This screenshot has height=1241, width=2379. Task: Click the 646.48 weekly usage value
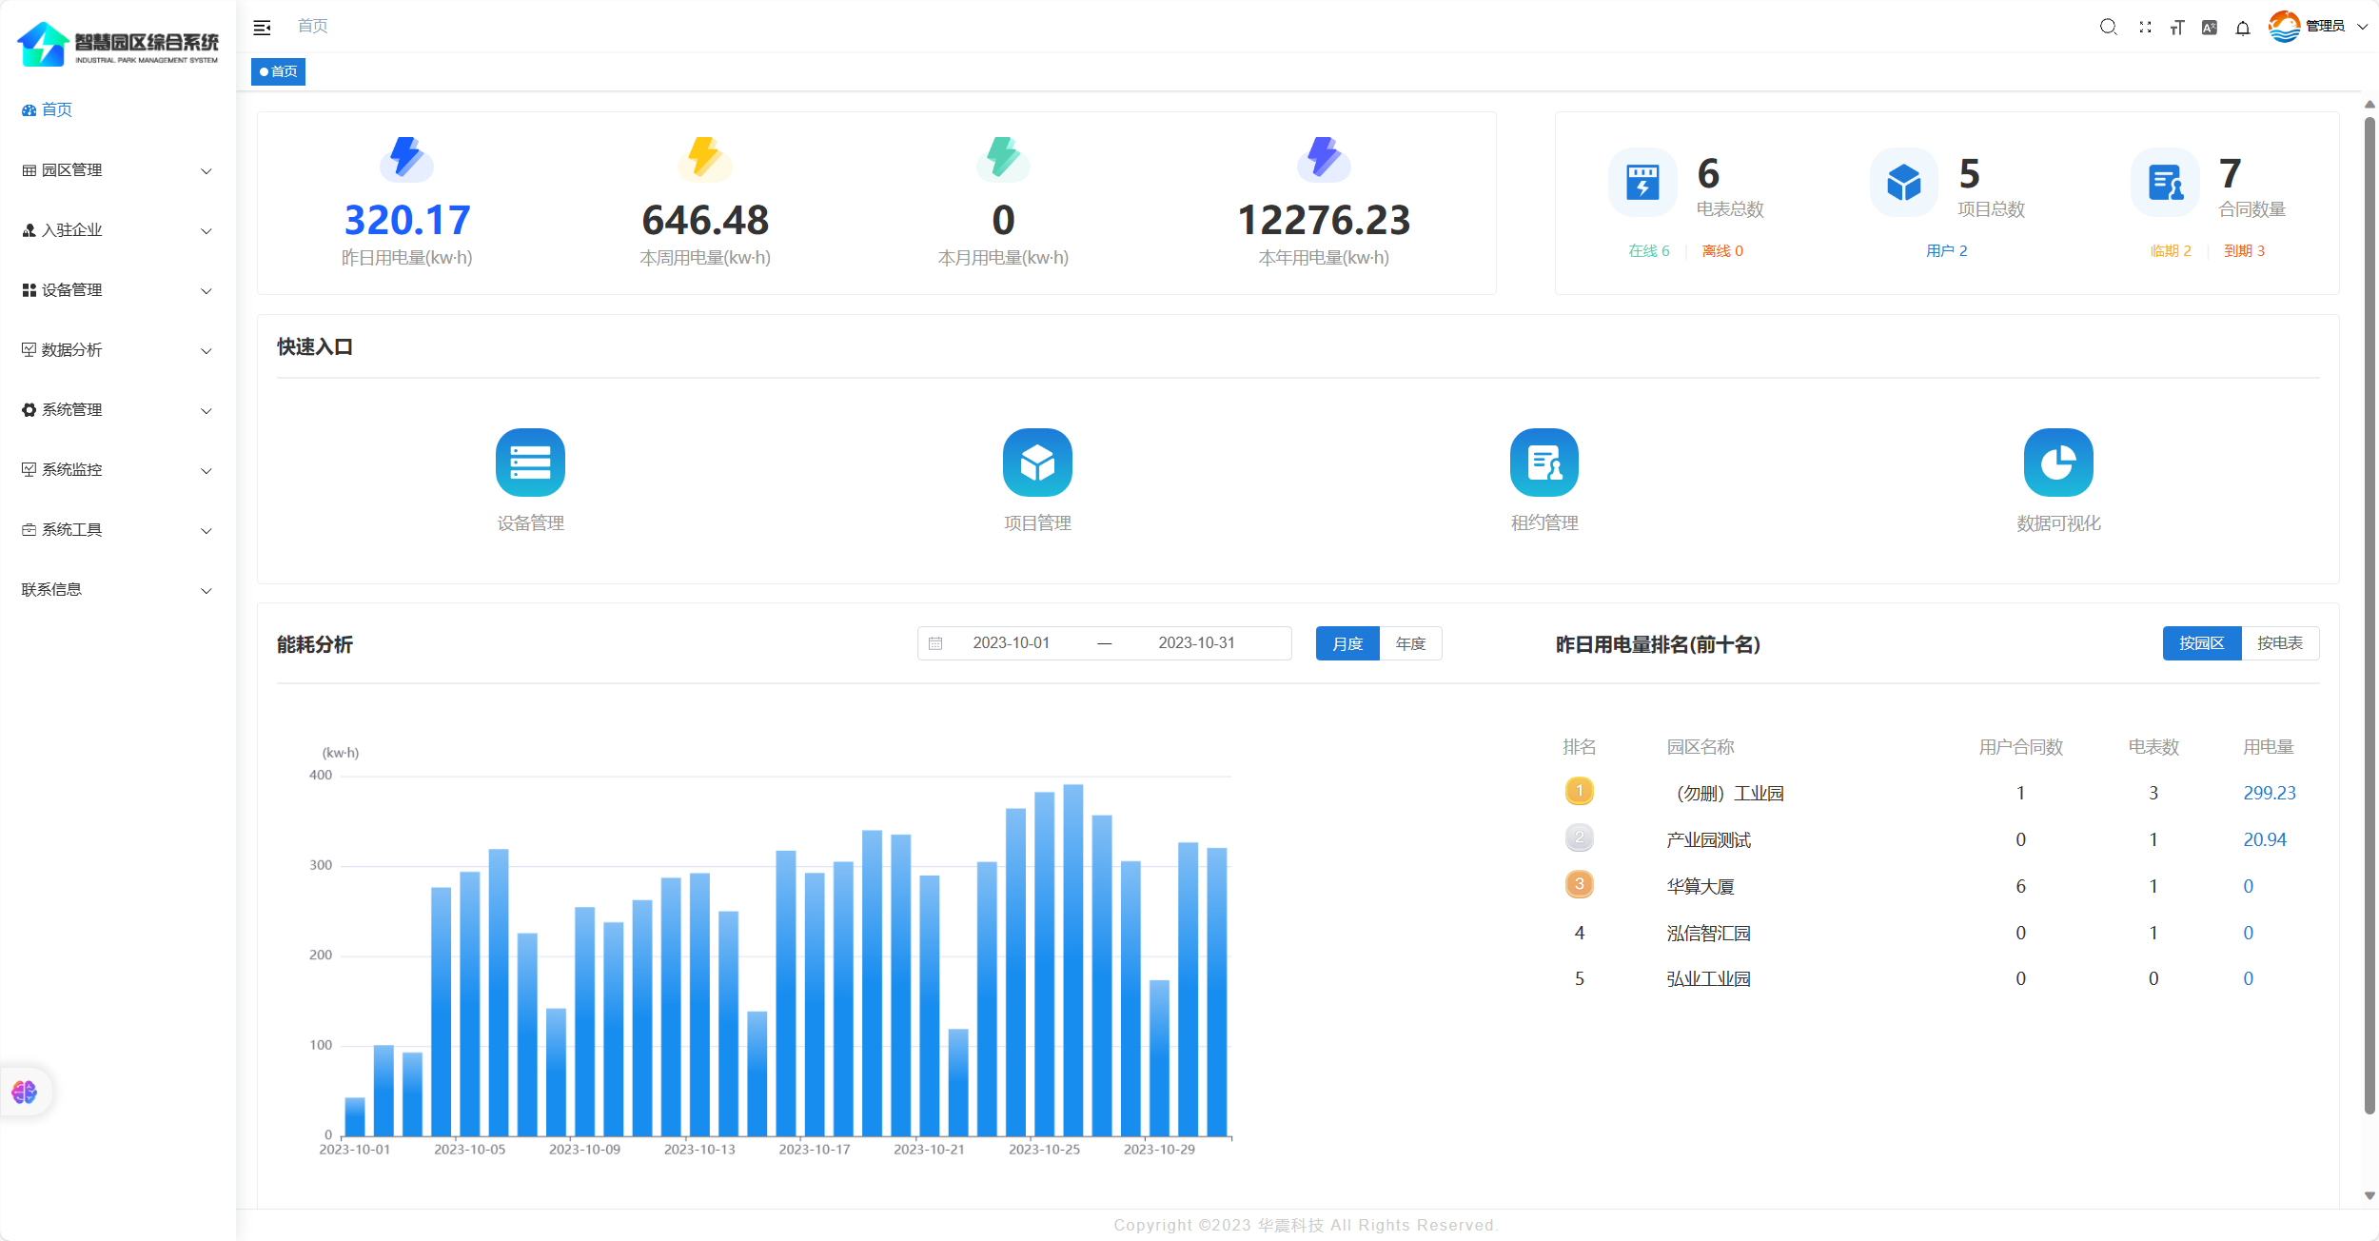[x=705, y=221]
